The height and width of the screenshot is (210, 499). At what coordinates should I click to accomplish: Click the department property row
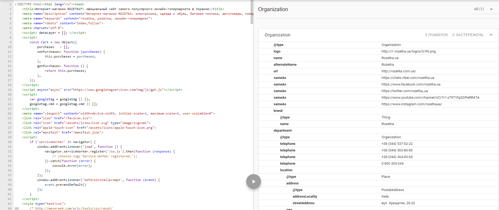click(x=282, y=131)
